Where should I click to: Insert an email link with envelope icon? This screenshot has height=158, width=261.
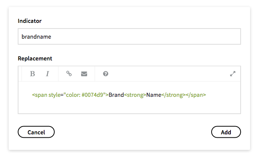[x=84, y=74]
